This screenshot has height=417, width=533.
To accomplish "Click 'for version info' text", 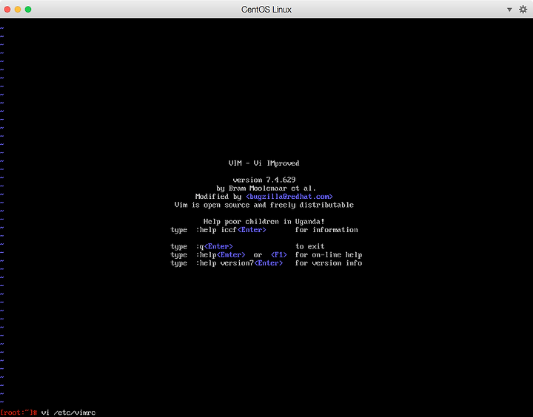I will pos(329,263).
